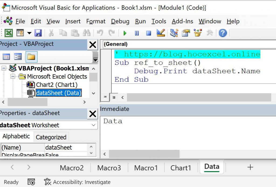Viewport: 276px width, 187px height.
Task: Run the macro with green play button
Action: 125,33
